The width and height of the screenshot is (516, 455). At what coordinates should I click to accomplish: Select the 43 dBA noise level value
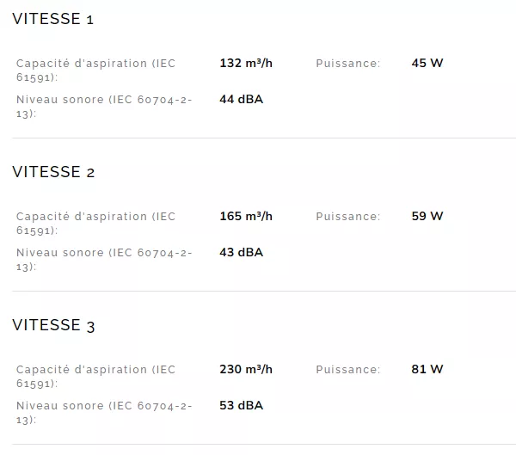pyautogui.click(x=241, y=252)
